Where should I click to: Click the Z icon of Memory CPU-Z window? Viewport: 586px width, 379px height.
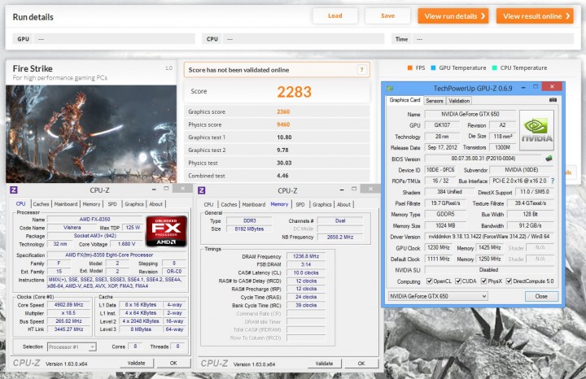point(202,190)
